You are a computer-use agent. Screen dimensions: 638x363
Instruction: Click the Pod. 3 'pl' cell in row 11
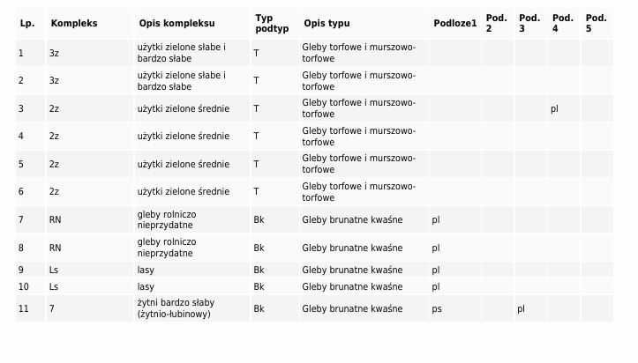click(522, 308)
